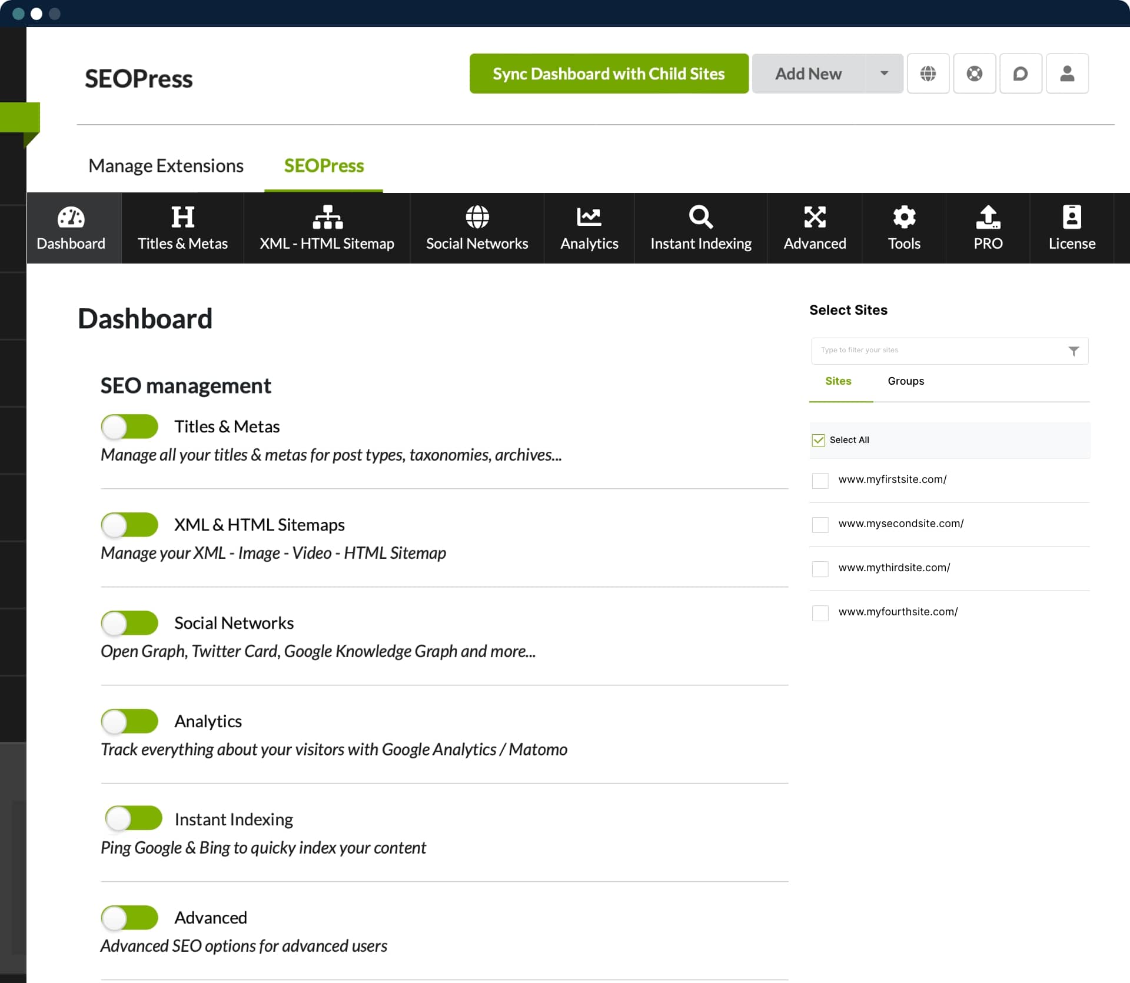The image size is (1130, 983).
Task: Click the globe icon button in header
Action: (928, 74)
